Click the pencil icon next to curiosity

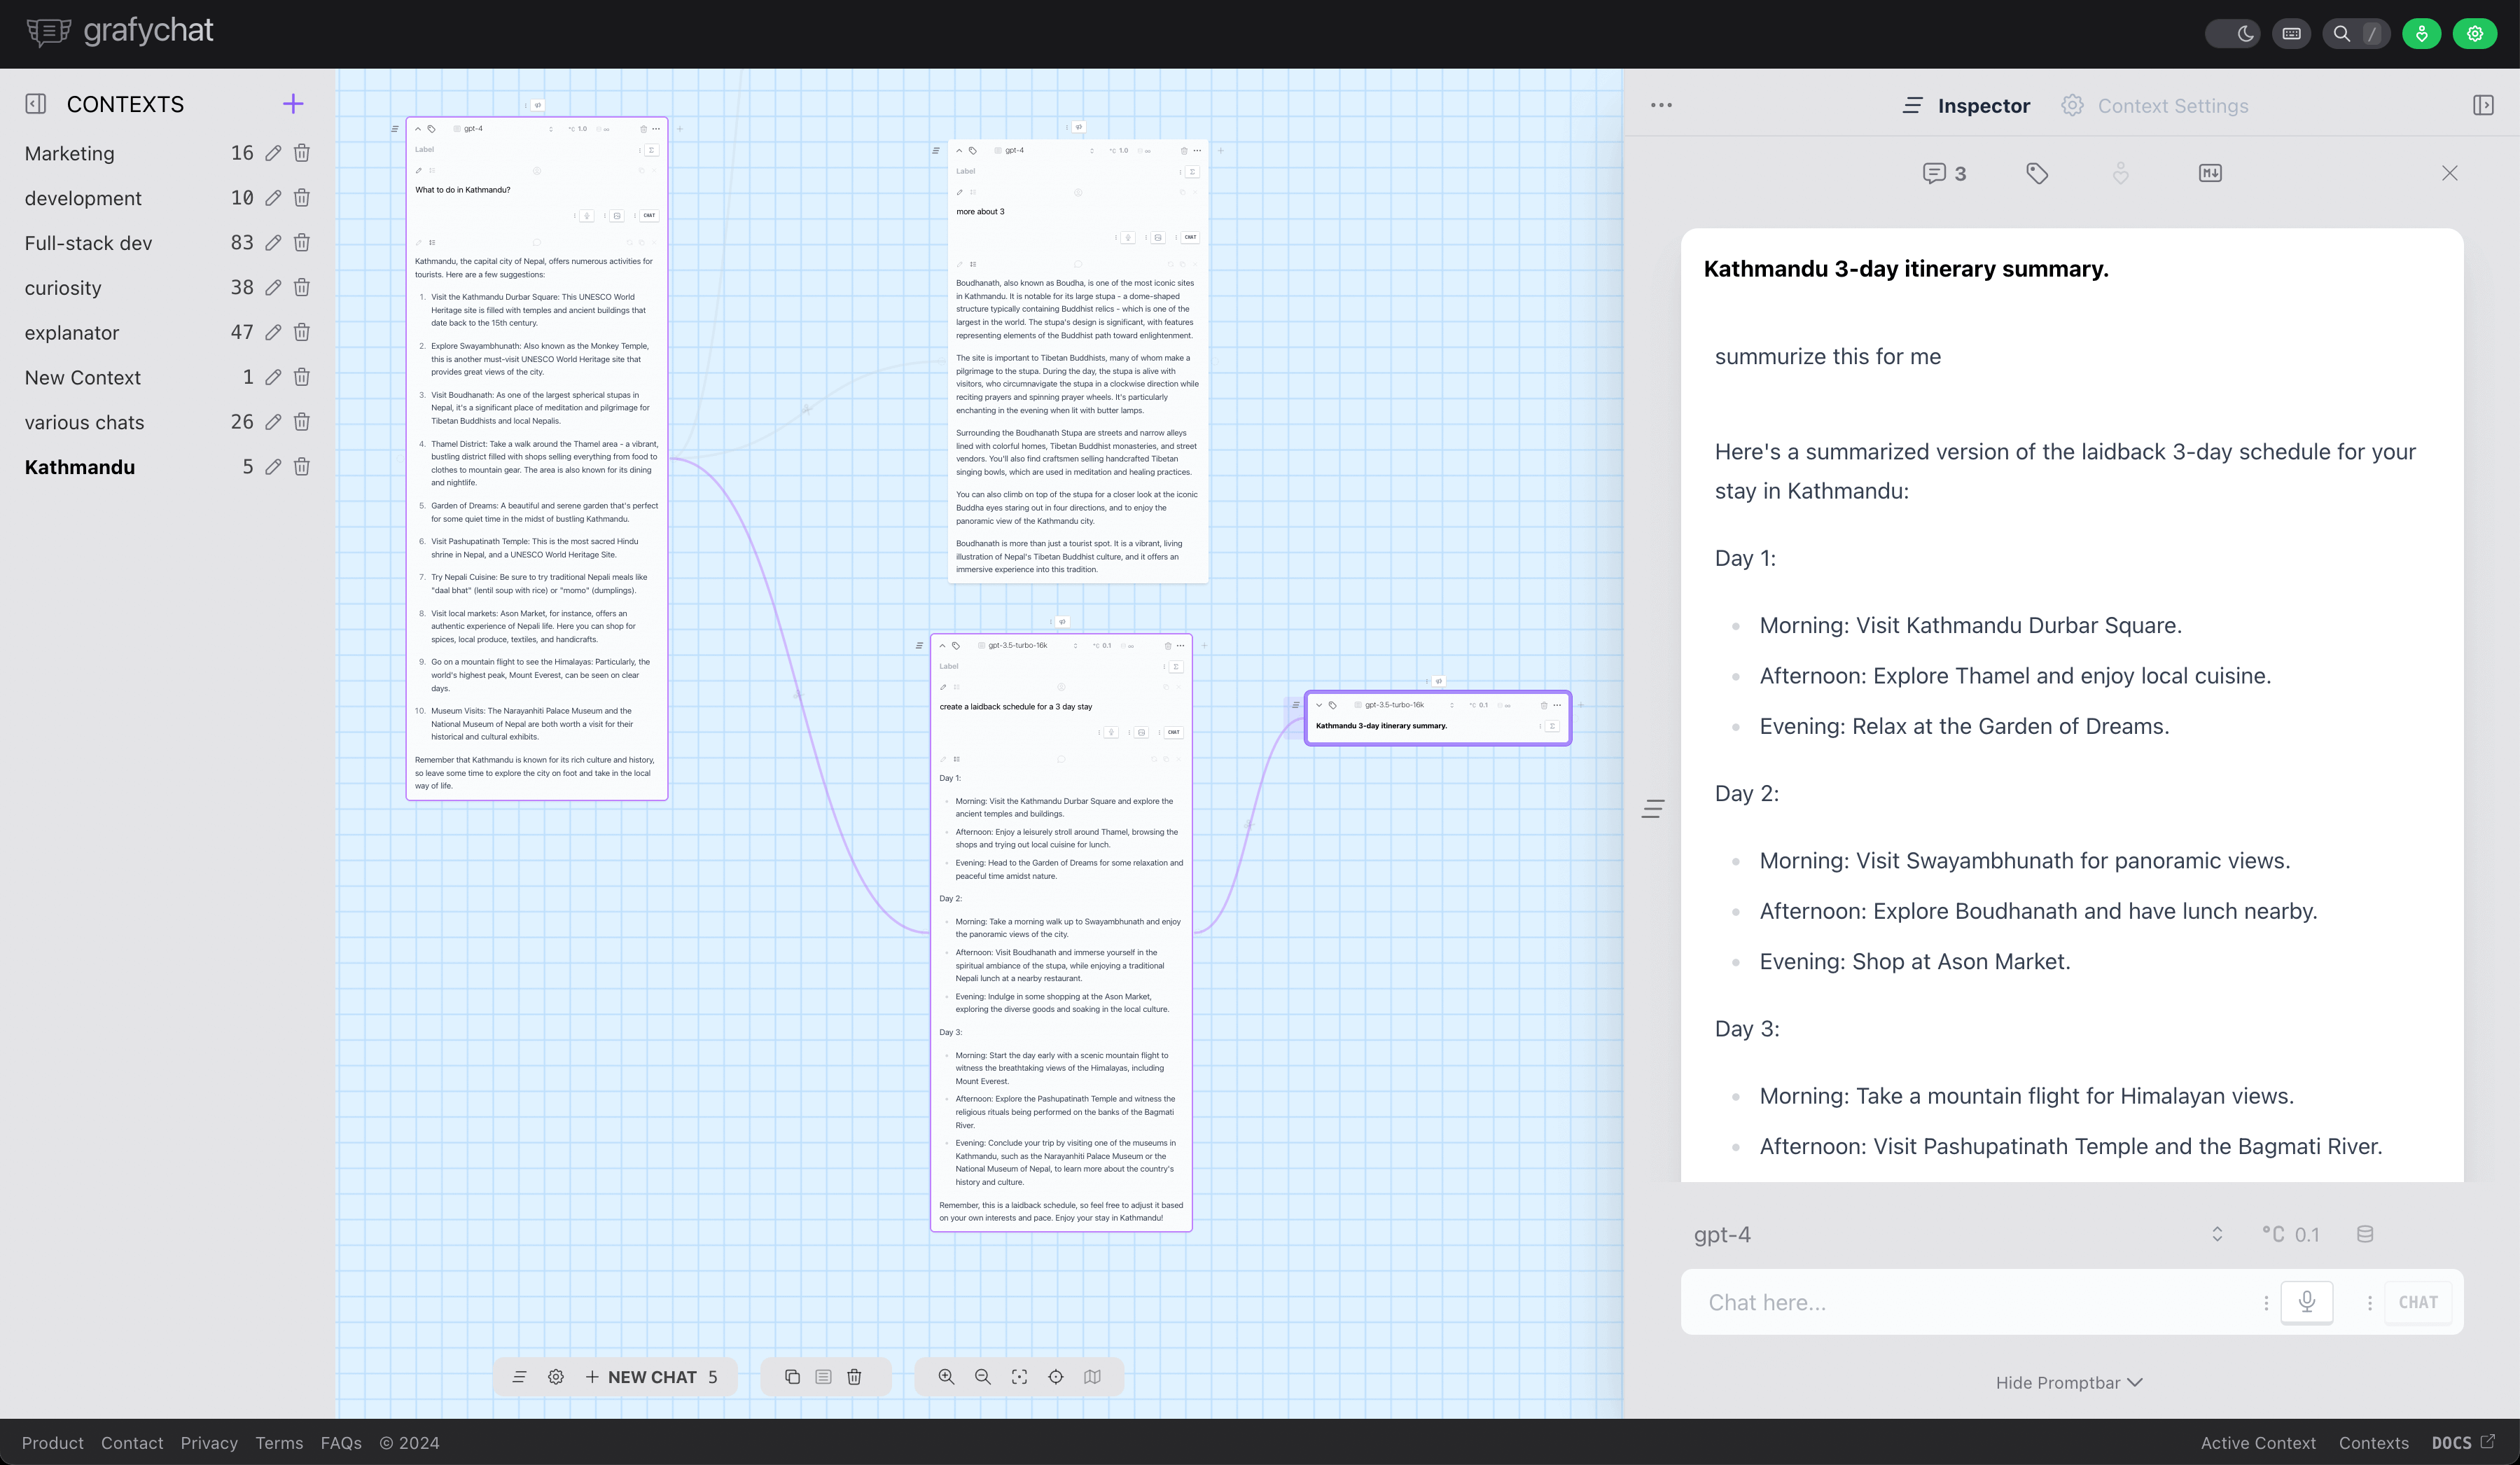click(273, 288)
